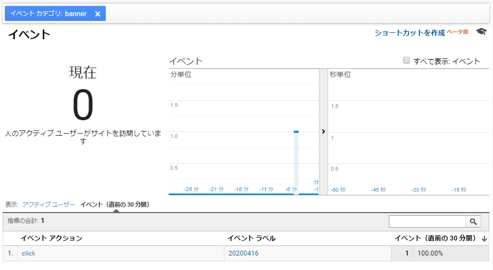
Task: Click the -11 分 axis label
Action: [x=266, y=189]
